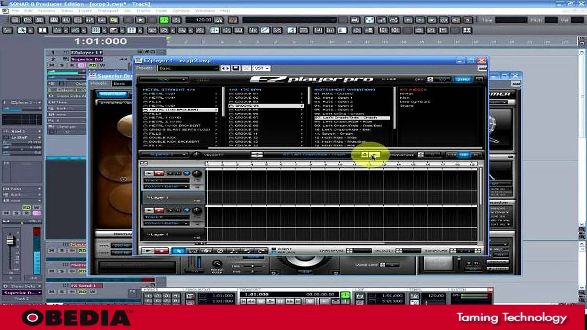587x330 pixels.
Task: Click the record button on Track 2 in EZplayer
Action: [x=159, y=210]
